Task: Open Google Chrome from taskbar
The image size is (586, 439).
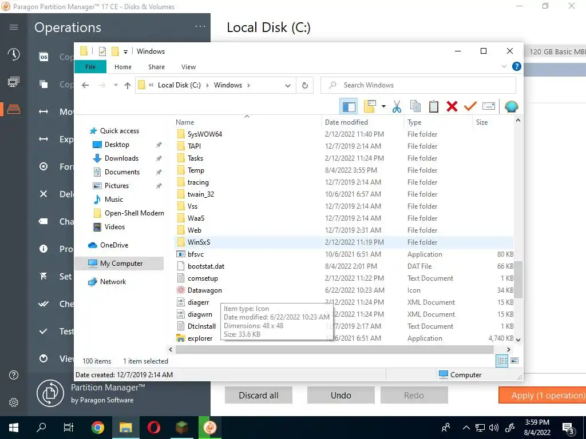Action: pyautogui.click(x=97, y=428)
